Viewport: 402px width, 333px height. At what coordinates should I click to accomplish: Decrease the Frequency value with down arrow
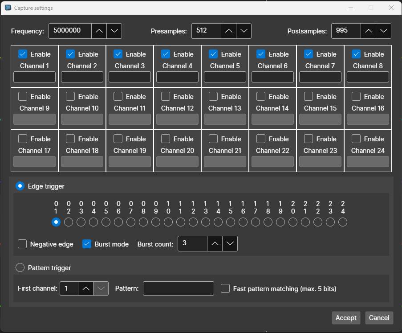coord(114,31)
